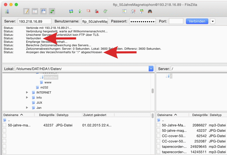227x155 pixels.
Task: Click the Benutzername input field
Action: (x=95, y=21)
